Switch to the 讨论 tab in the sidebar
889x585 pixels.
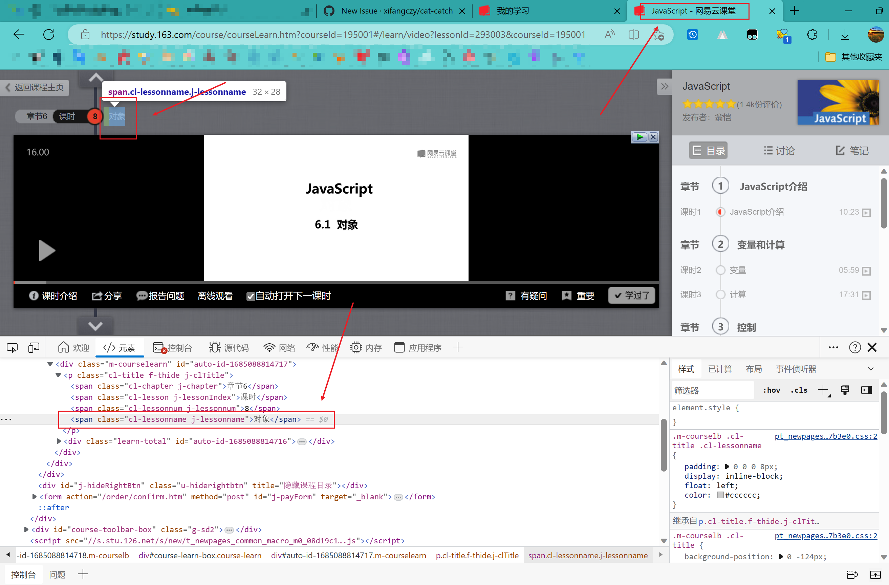point(780,150)
